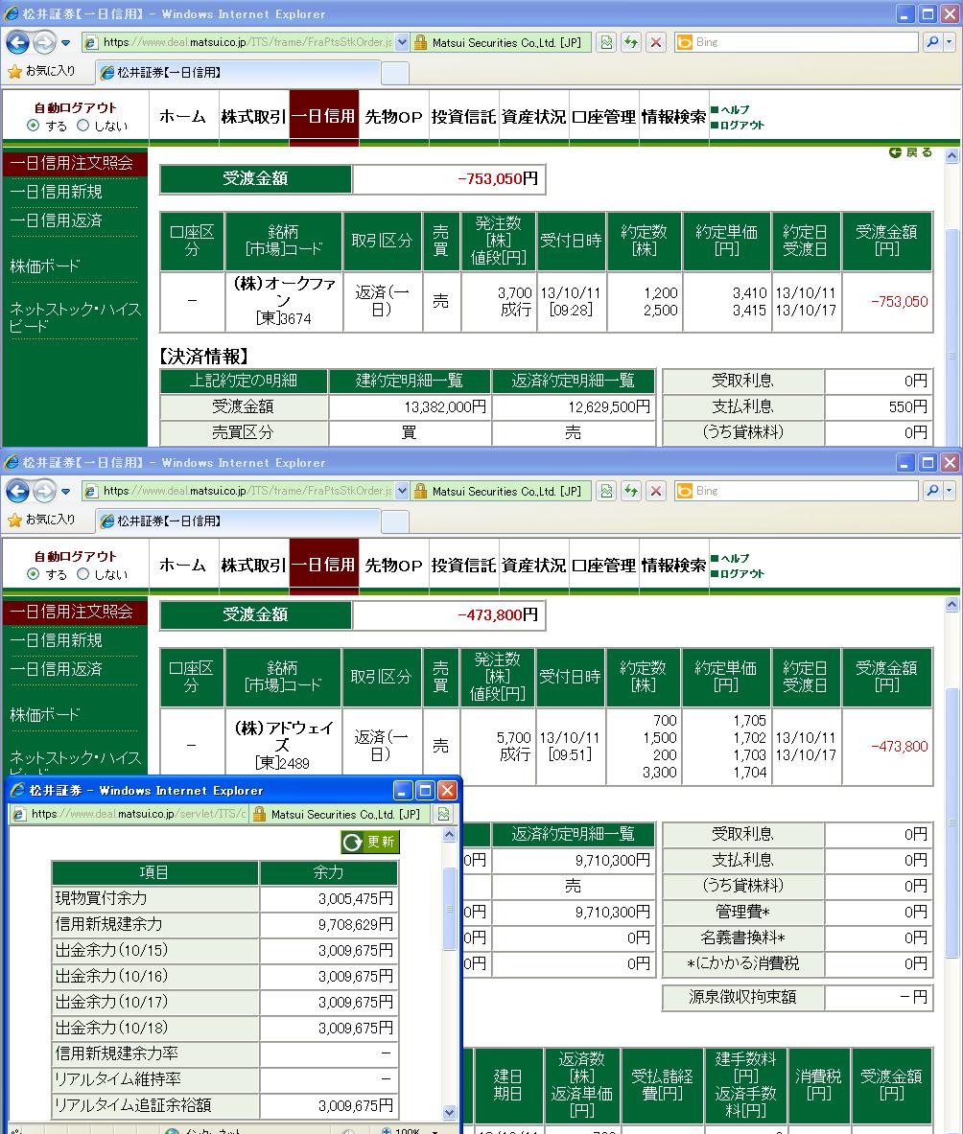This screenshot has width=963, height=1134.
Task: Click Stop icon in second IE window
Action: [x=655, y=491]
